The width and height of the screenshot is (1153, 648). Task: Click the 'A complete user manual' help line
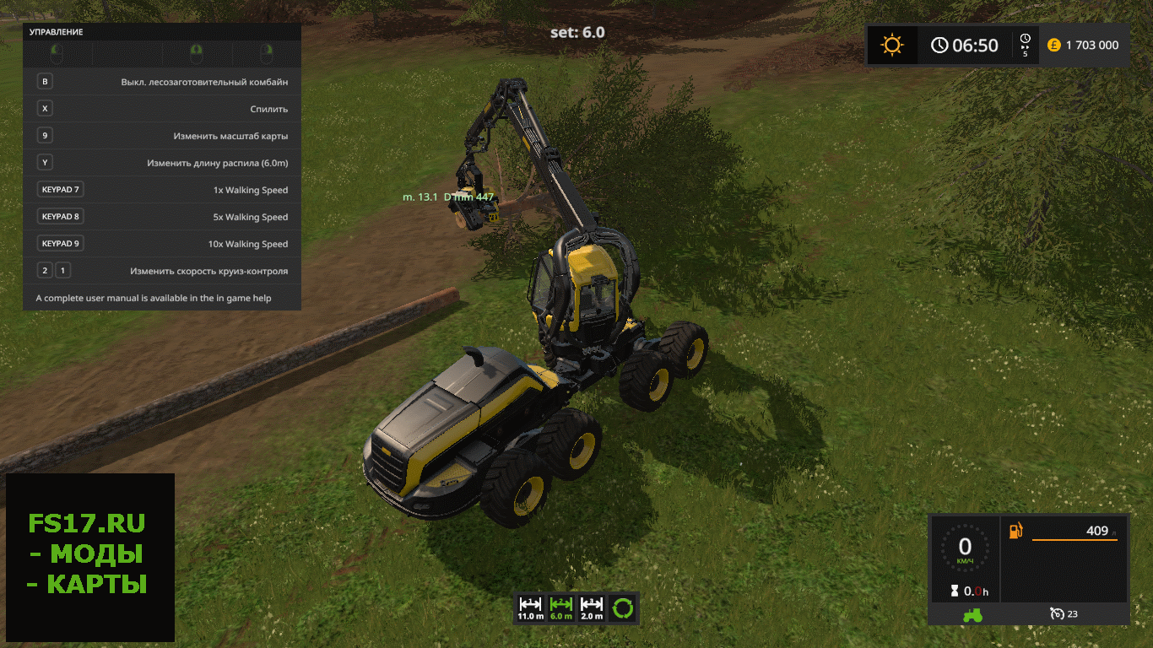coord(154,298)
